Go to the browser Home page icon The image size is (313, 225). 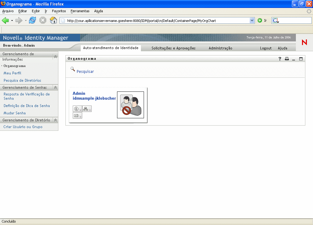(53, 20)
